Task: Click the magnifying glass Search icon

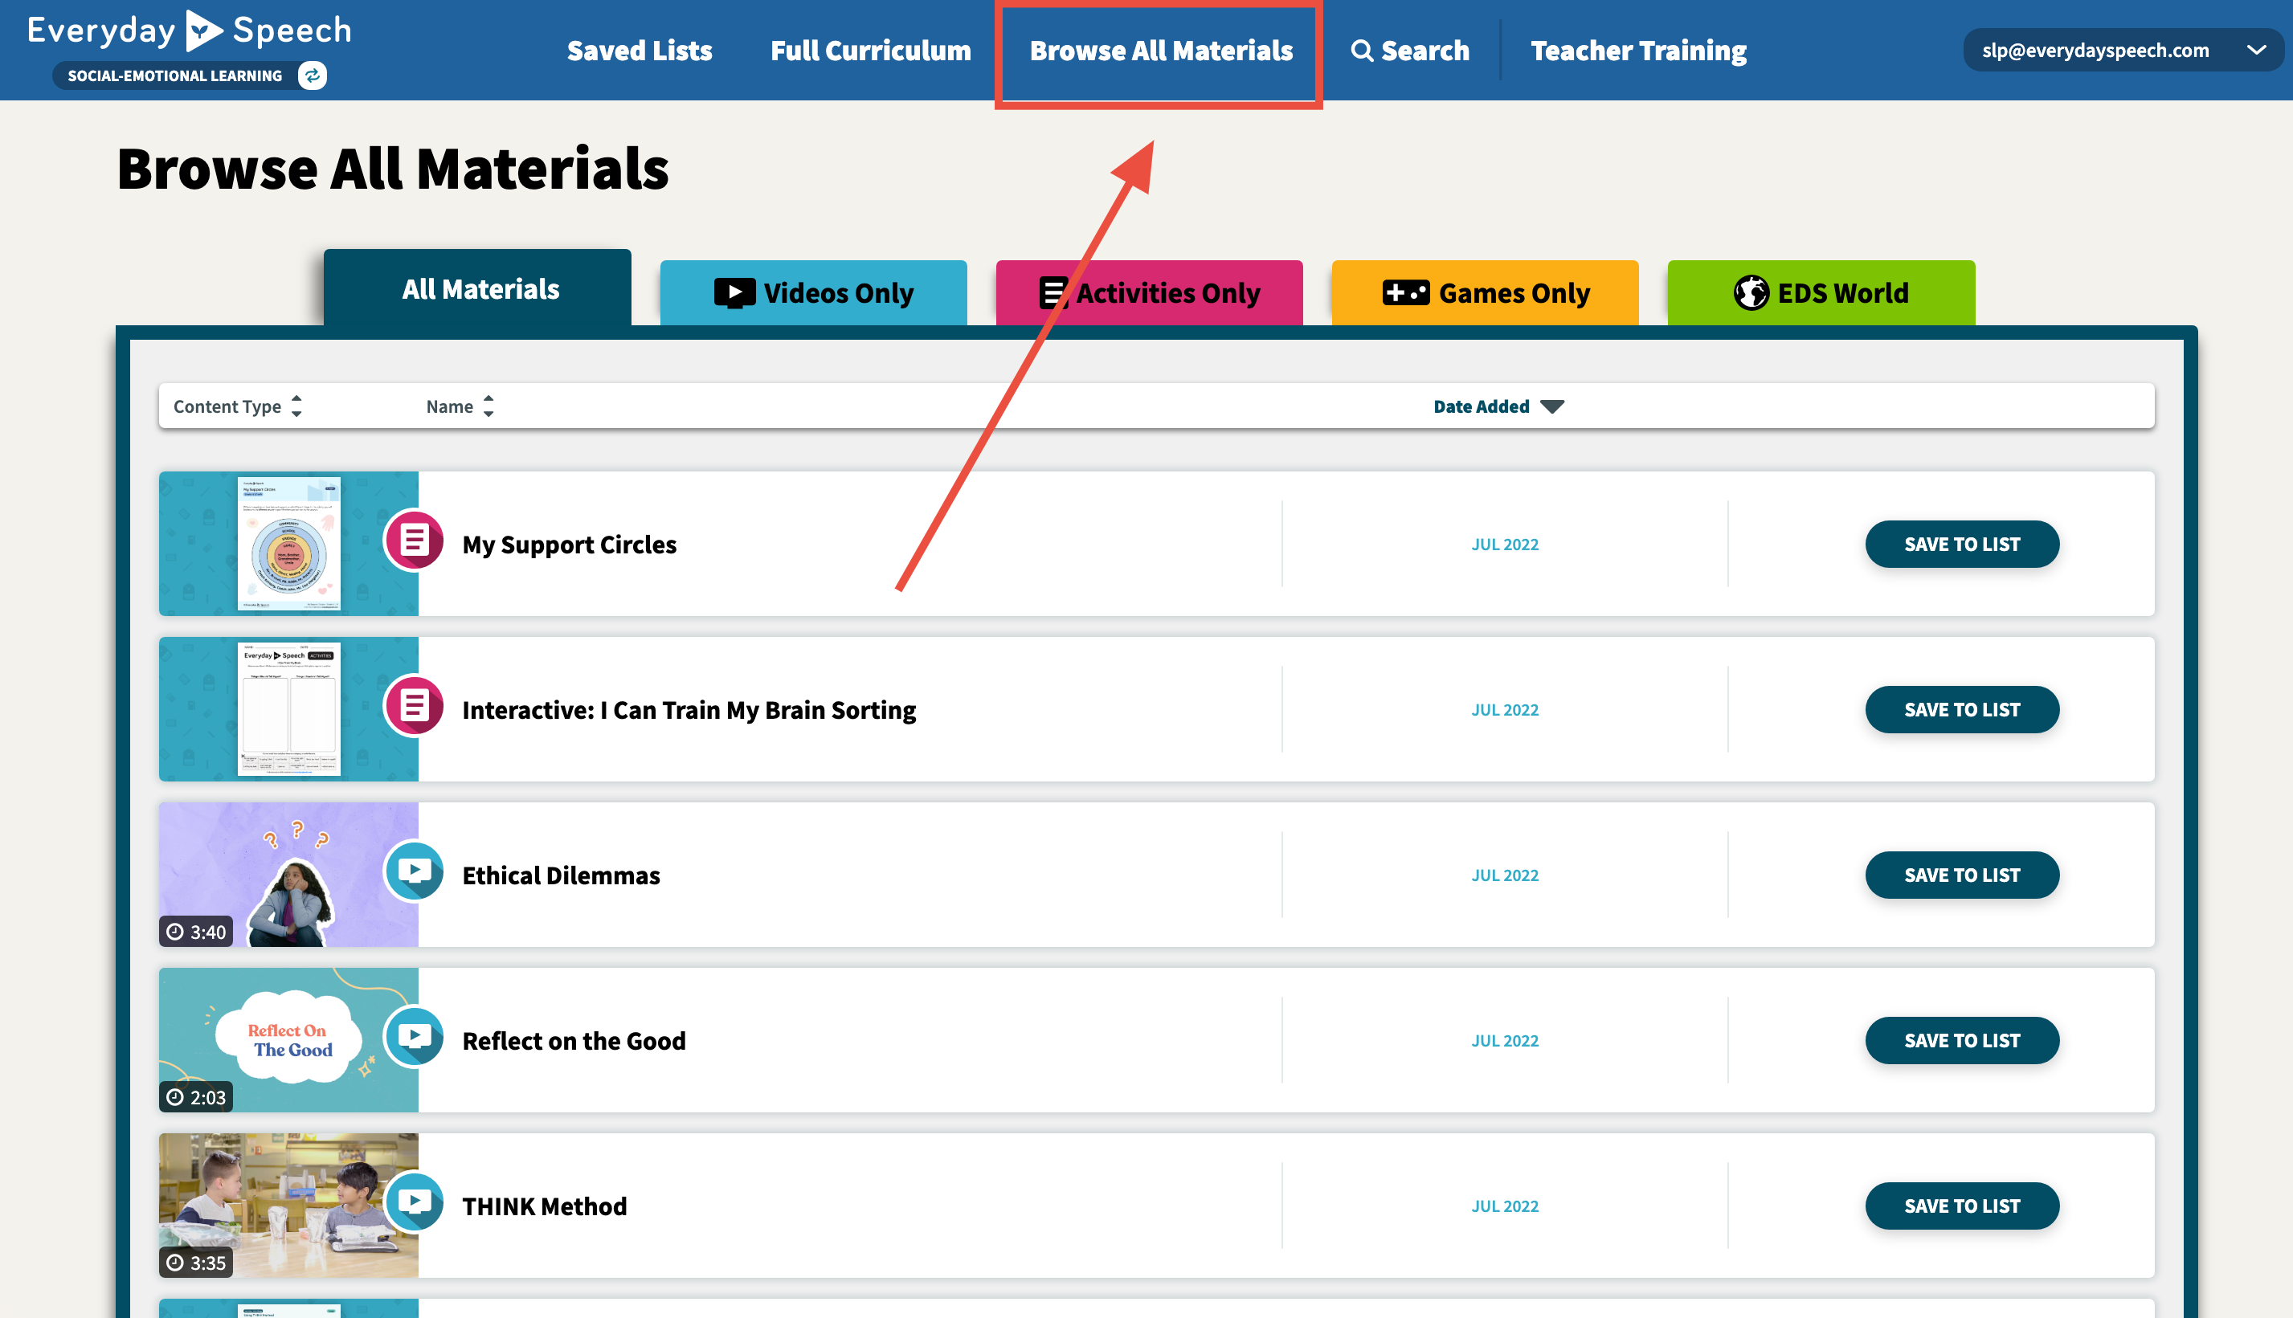Action: point(1362,51)
